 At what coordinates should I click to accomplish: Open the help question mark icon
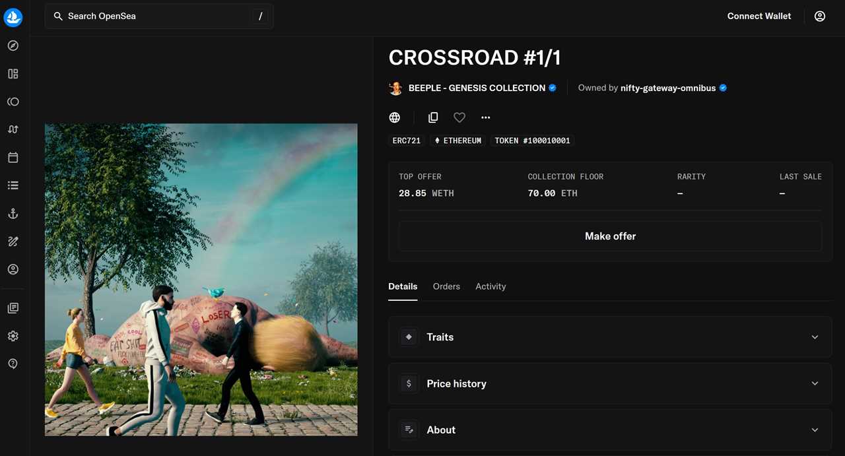13,363
